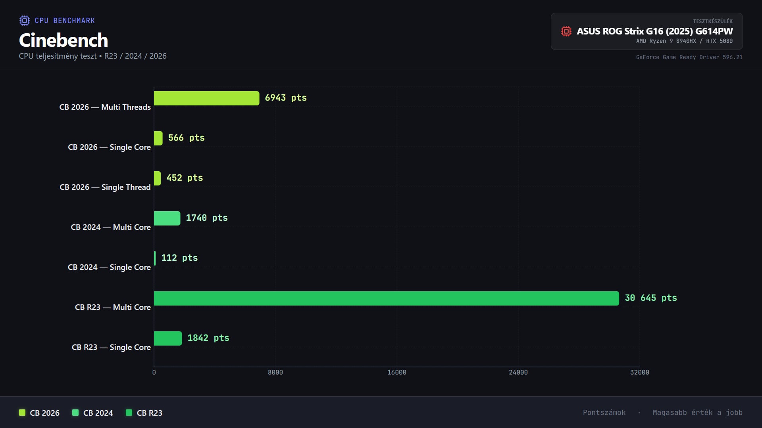The width and height of the screenshot is (762, 428).
Task: Toggle the CB 2024 legend swatch
Action: tap(75, 413)
